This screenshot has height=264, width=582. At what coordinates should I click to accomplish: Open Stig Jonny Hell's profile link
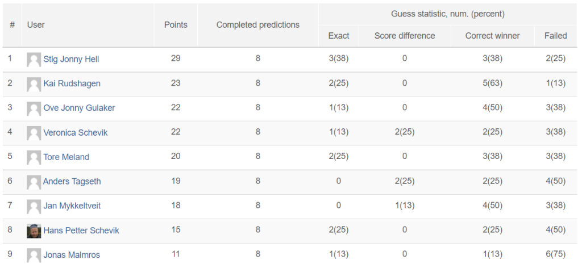[71, 59]
